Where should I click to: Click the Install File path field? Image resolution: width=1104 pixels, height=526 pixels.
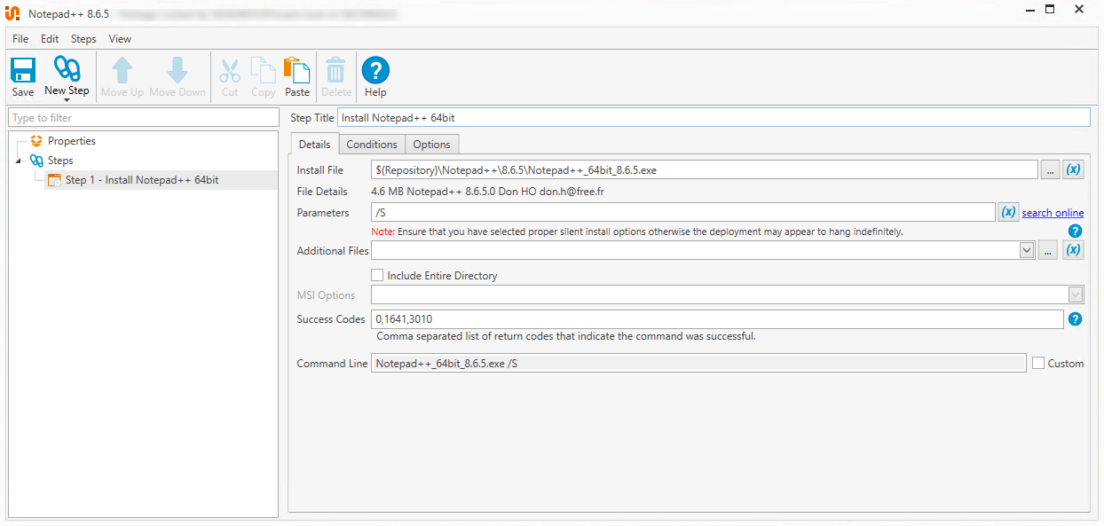point(705,170)
